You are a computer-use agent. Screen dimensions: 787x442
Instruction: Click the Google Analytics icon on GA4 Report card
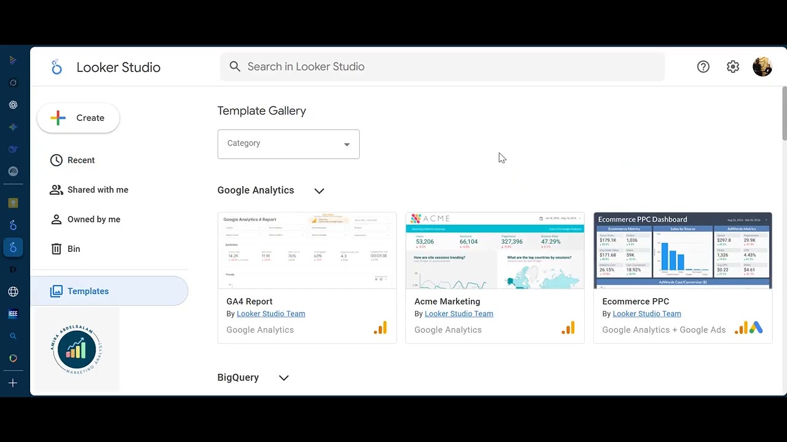[381, 328]
